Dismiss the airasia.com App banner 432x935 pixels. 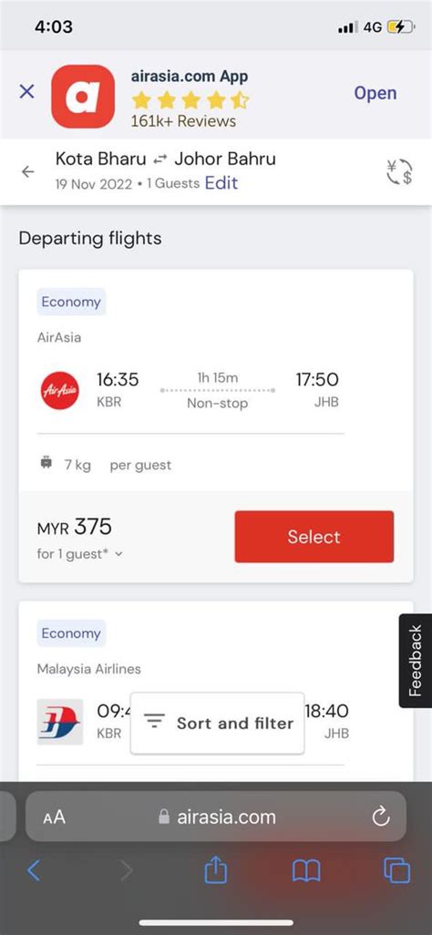click(26, 92)
